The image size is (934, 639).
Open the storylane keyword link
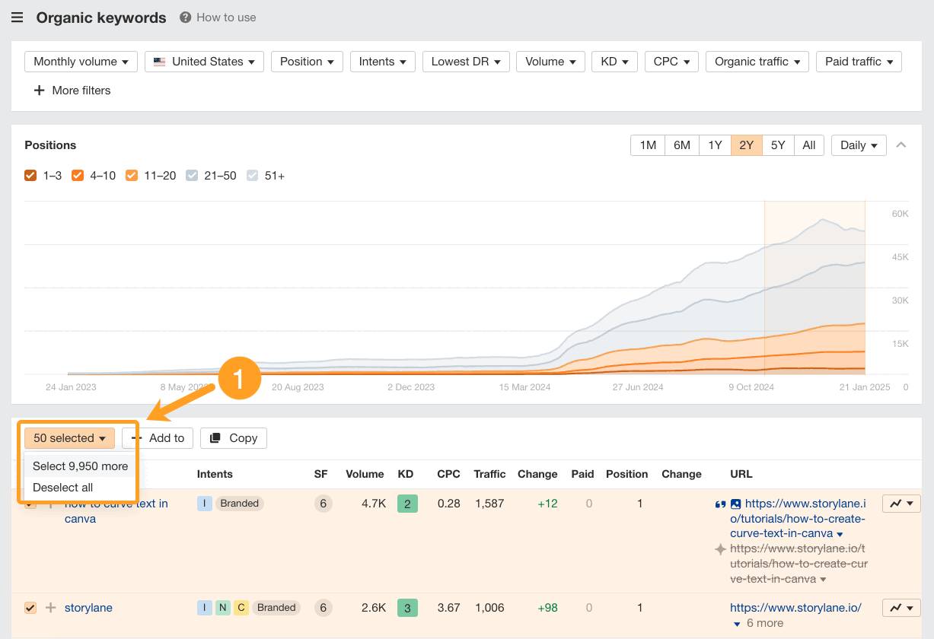click(x=88, y=608)
